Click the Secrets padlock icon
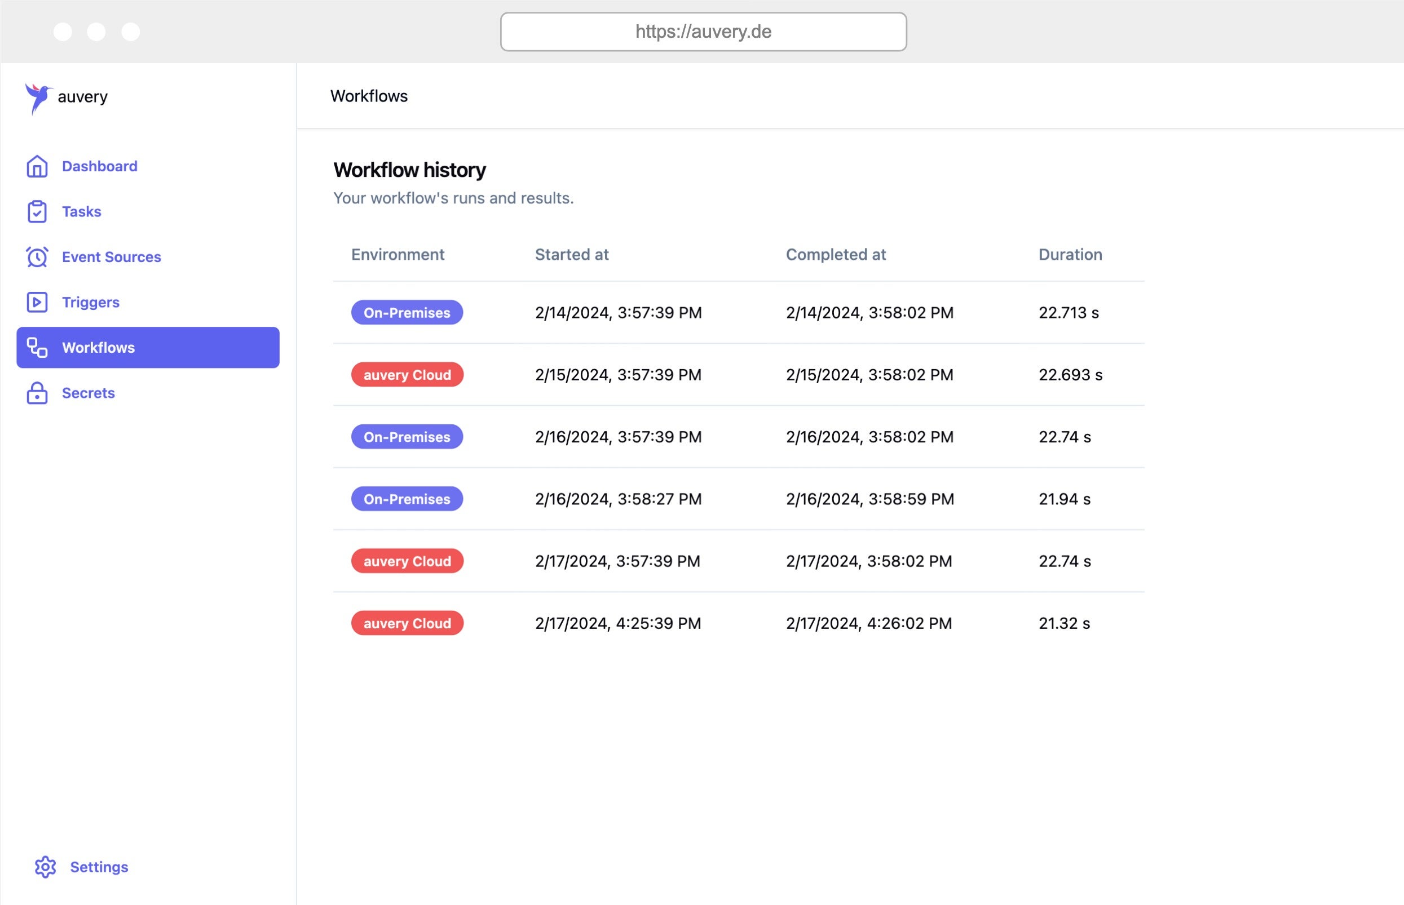Viewport: 1404px width, 905px height. (37, 393)
